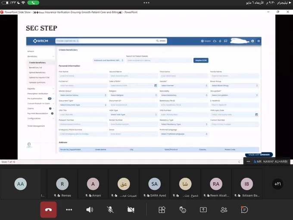Open Select VISA Type dropdown
The height and width of the screenshot is (220, 293).
[134, 114]
